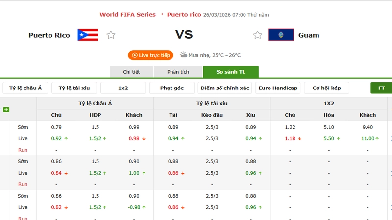Favorite Puerto Rico with the star icon
Image resolution: width=392 pixels, height=220 pixels.
click(111, 35)
